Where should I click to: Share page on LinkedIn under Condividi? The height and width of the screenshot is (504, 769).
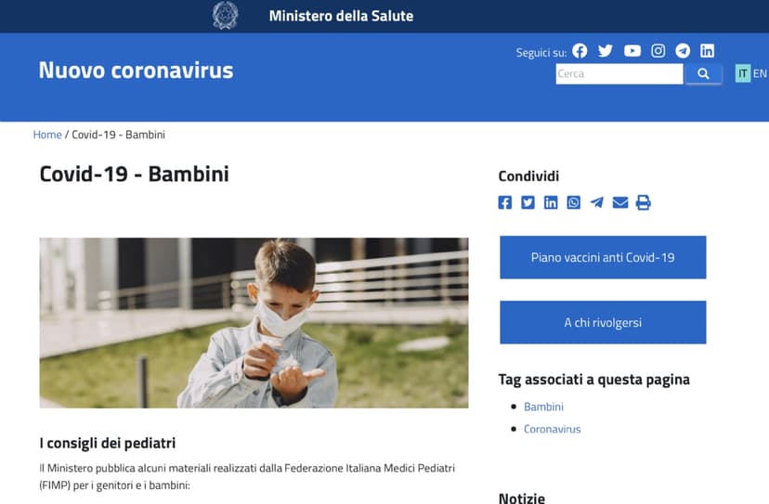pos(551,202)
